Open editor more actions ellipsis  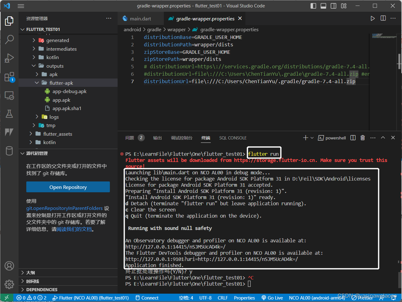[393, 18]
